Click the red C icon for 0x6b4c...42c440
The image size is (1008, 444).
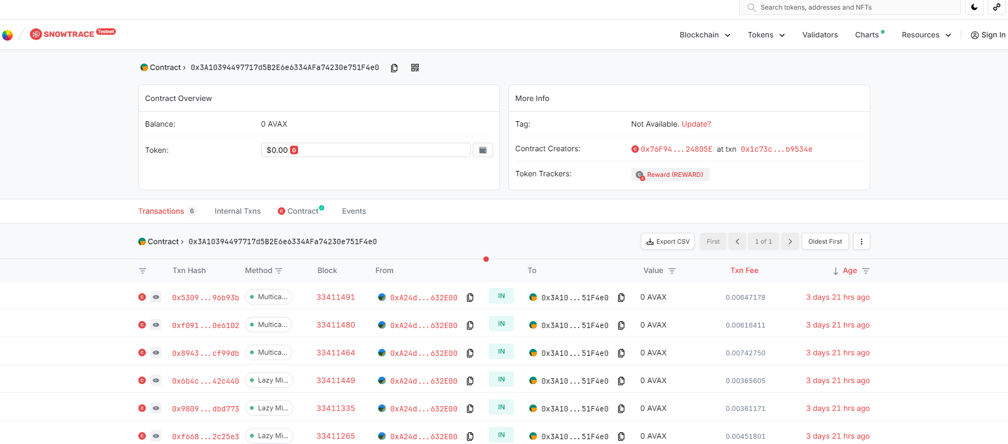coord(142,380)
